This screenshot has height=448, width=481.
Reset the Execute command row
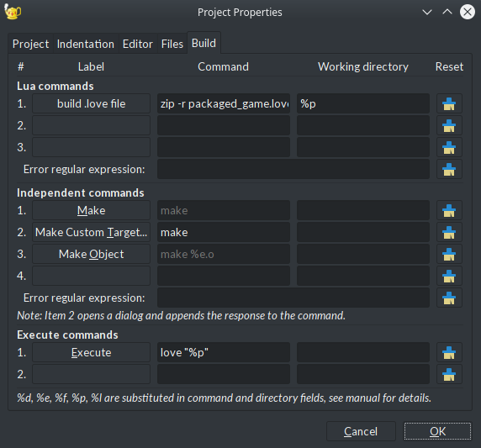tap(449, 352)
